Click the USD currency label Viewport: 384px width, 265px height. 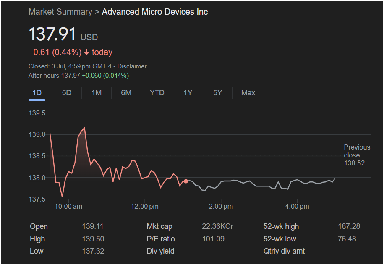89,37
